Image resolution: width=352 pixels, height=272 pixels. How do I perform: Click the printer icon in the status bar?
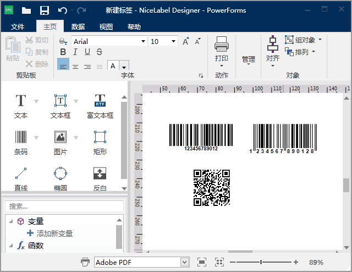click(x=85, y=262)
